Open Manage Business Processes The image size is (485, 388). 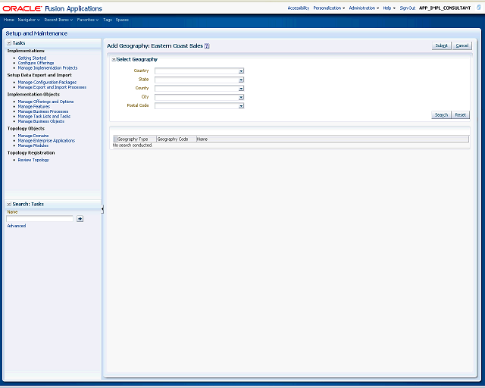pos(43,111)
